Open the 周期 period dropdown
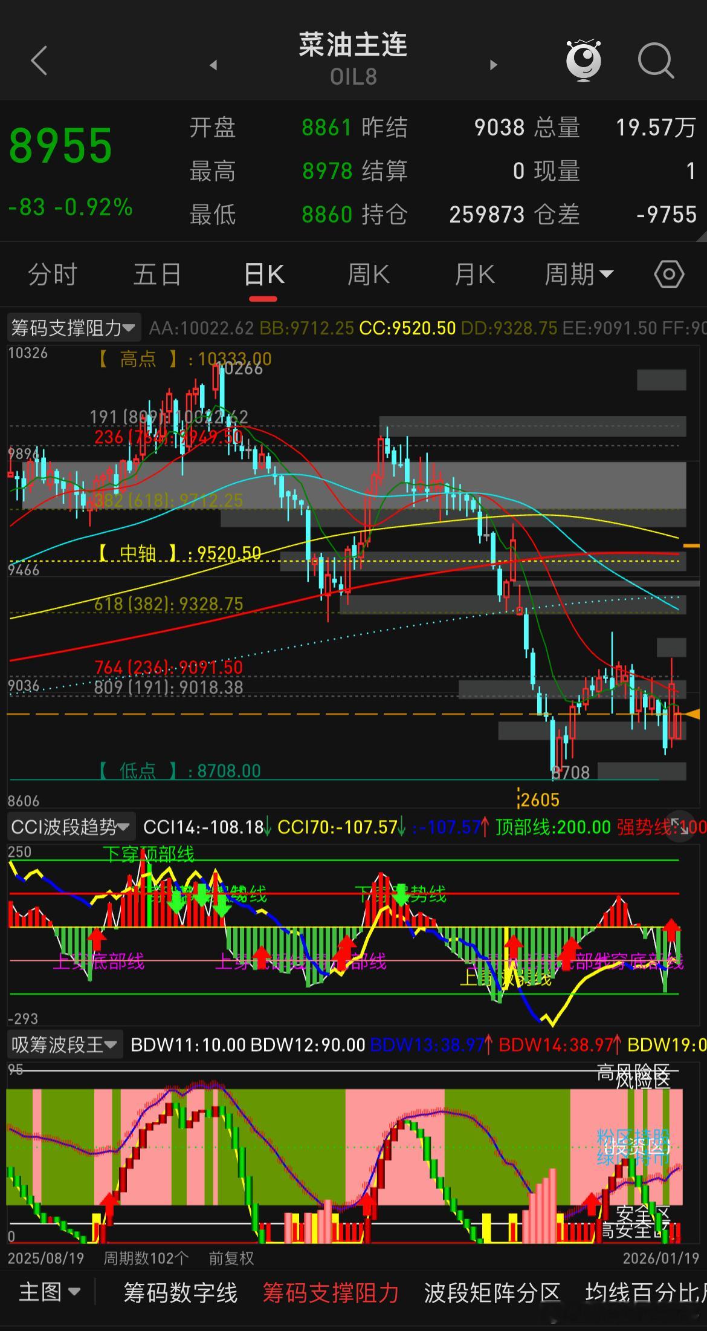This screenshot has width=707, height=1331. pos(579,275)
